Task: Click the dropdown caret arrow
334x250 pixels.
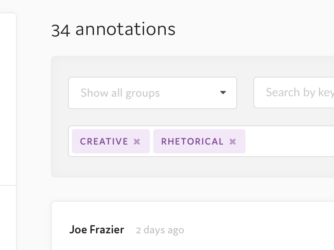Action: pyautogui.click(x=224, y=92)
